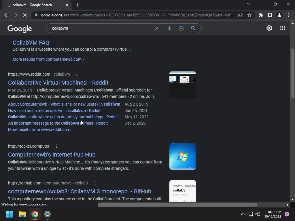Screen dimensions: 295x221
Task: Open Collaborative Virtual Machines! - Reddit result
Action: coord(58,83)
